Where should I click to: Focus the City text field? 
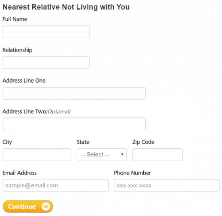click(37, 155)
